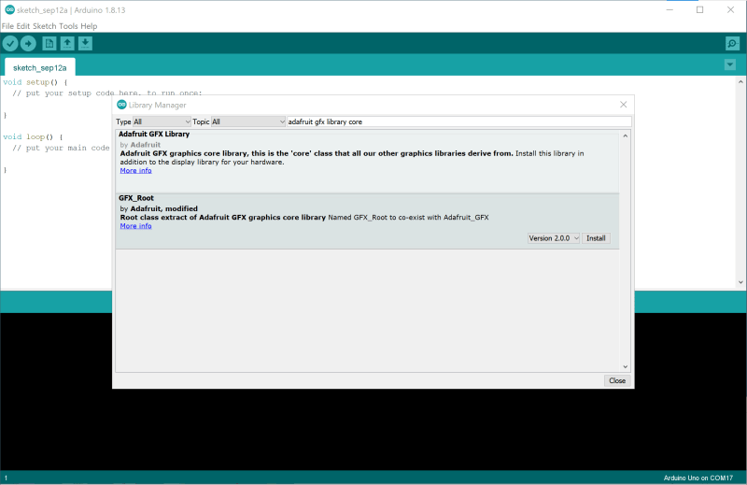Open the File menu
Screen dimensions: 747x485
(x=7, y=26)
